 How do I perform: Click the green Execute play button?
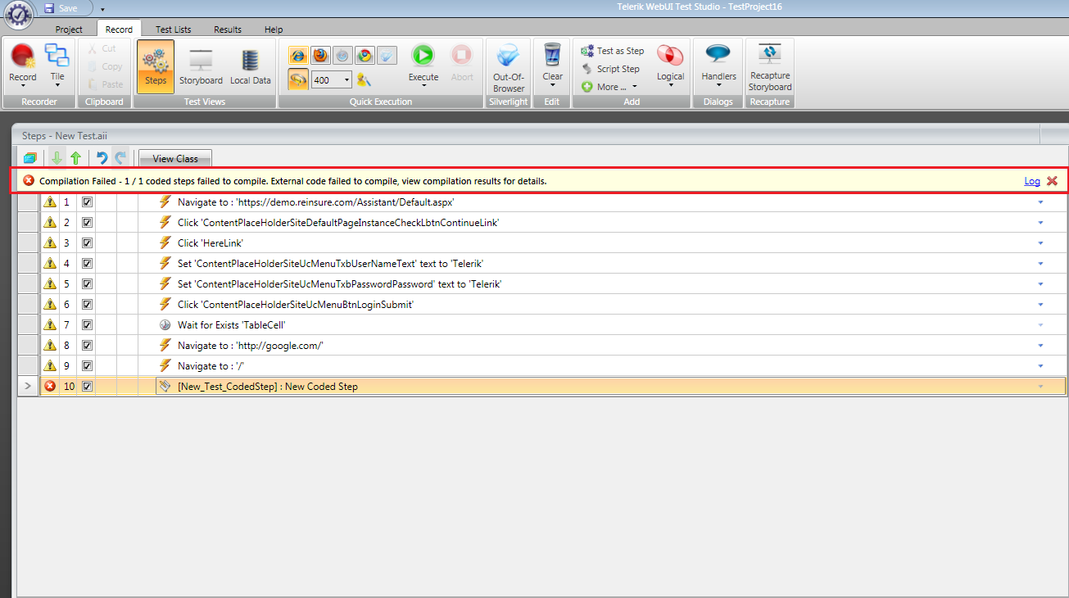coord(424,56)
